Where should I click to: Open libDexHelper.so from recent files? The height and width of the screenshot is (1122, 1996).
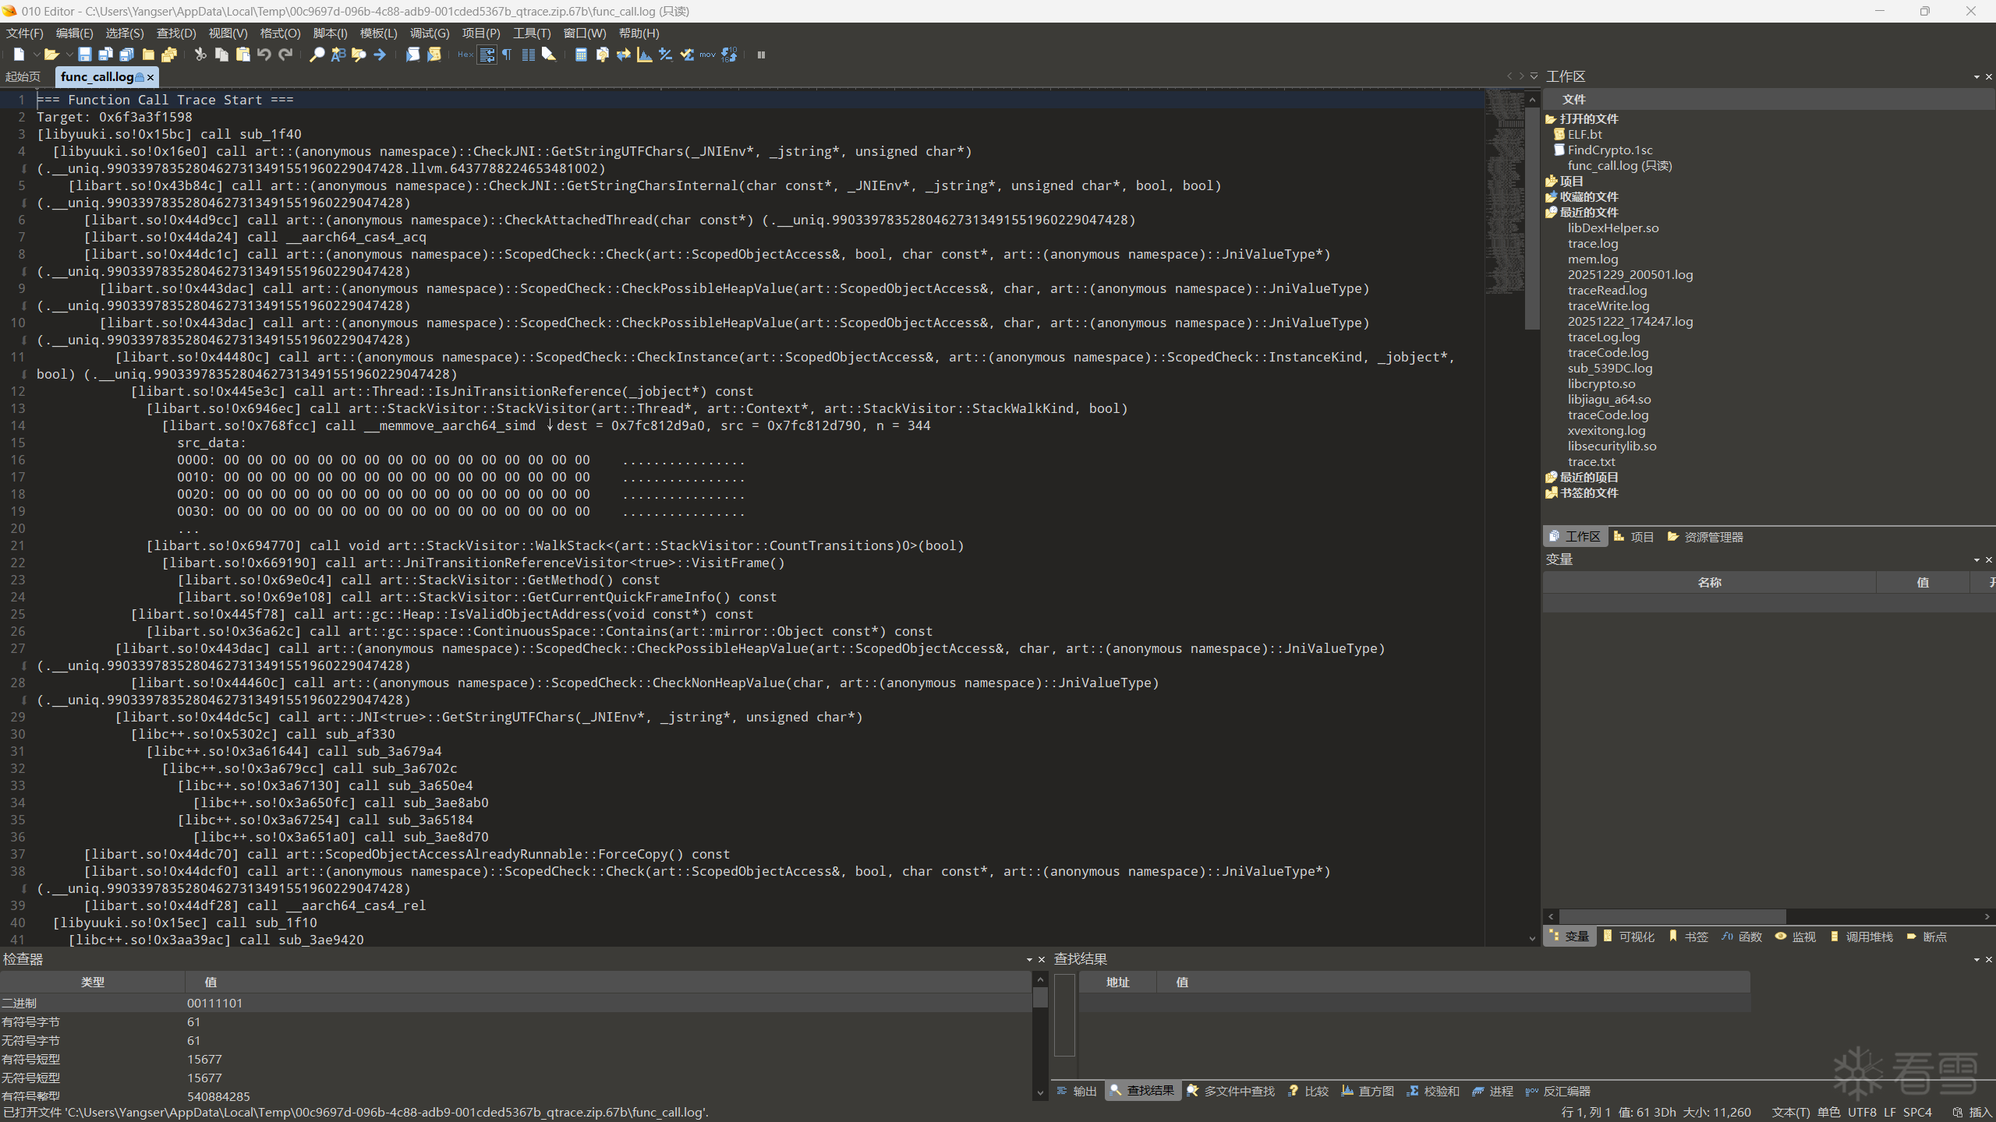click(x=1612, y=228)
